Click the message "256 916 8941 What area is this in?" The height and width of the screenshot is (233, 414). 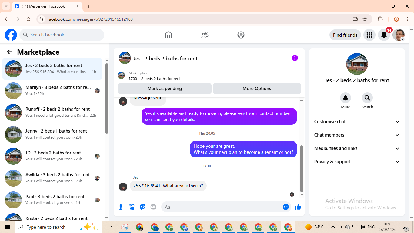(x=168, y=186)
